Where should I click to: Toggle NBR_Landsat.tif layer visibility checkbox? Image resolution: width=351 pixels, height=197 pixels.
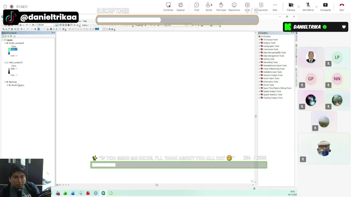(7, 62)
